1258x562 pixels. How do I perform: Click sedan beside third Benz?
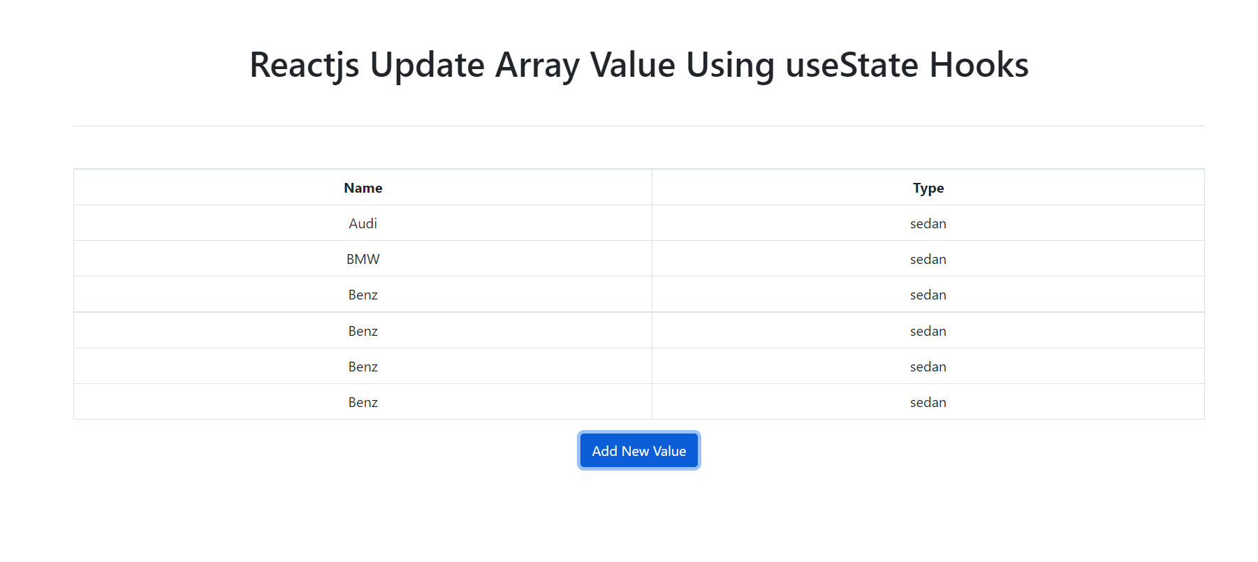(929, 366)
